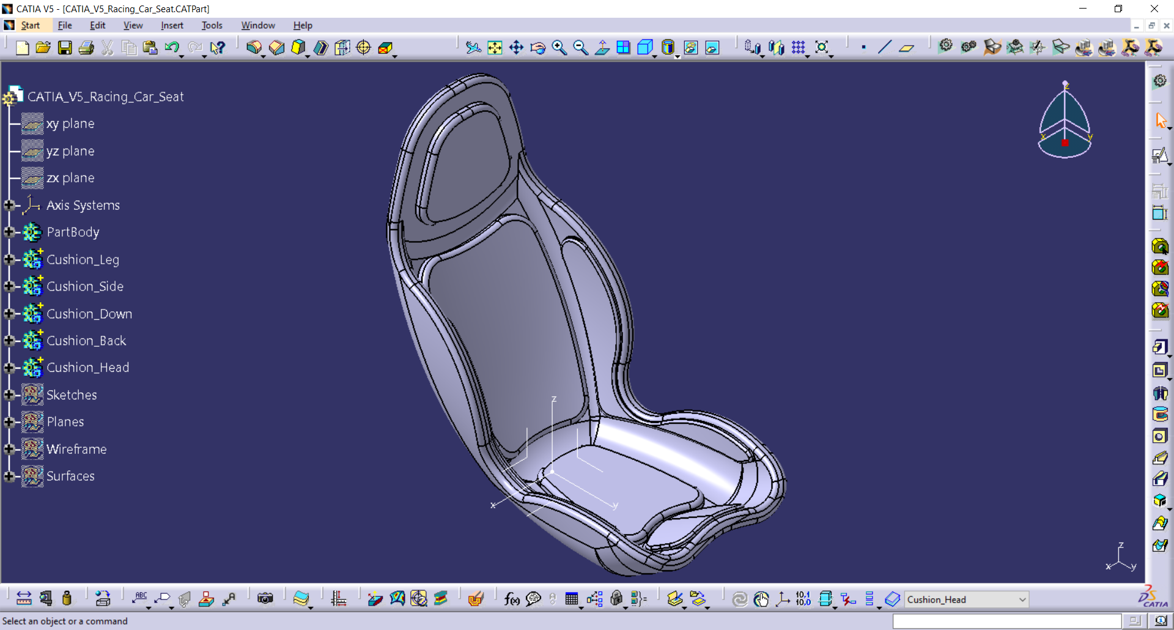The image size is (1174, 630).
Task: Expand the Cushion_Head tree node
Action: 9,368
